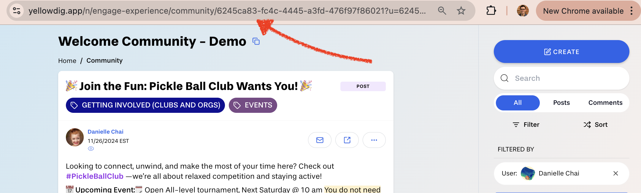The height and width of the screenshot is (193, 641).
Task: Switch to the Posts tab
Action: coord(561,103)
